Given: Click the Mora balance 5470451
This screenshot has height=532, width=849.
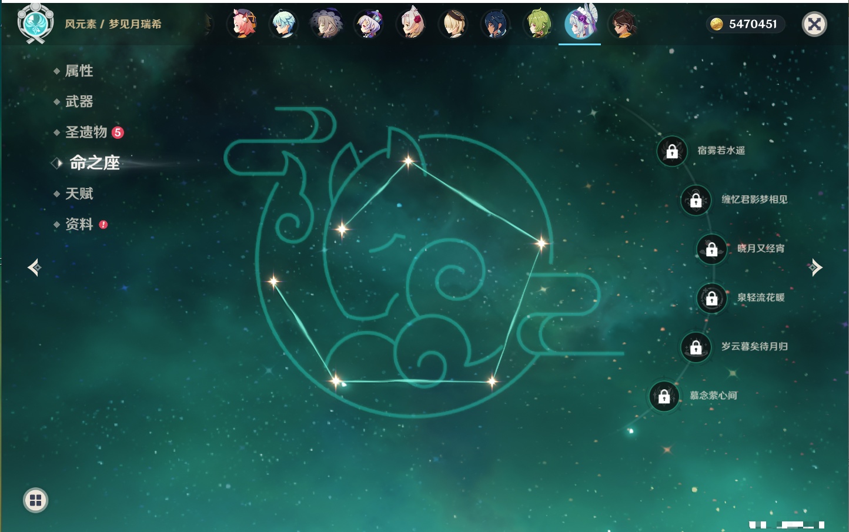Looking at the screenshot, I should point(745,24).
